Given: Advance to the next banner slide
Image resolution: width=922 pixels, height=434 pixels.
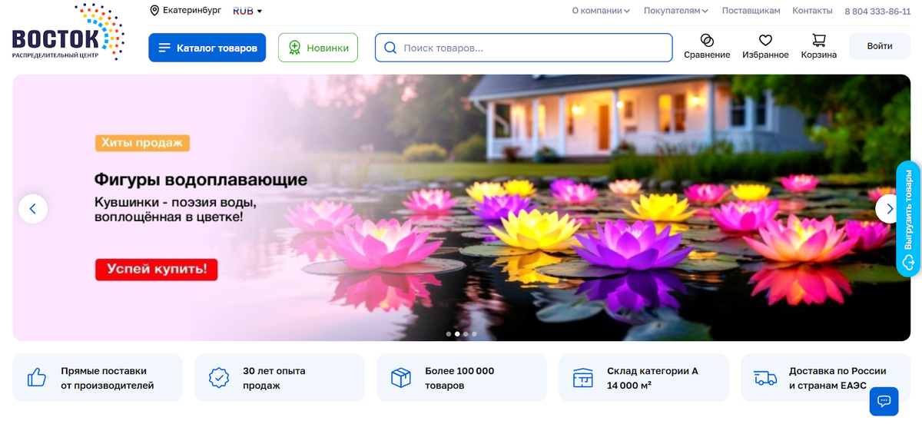Looking at the screenshot, I should [890, 208].
